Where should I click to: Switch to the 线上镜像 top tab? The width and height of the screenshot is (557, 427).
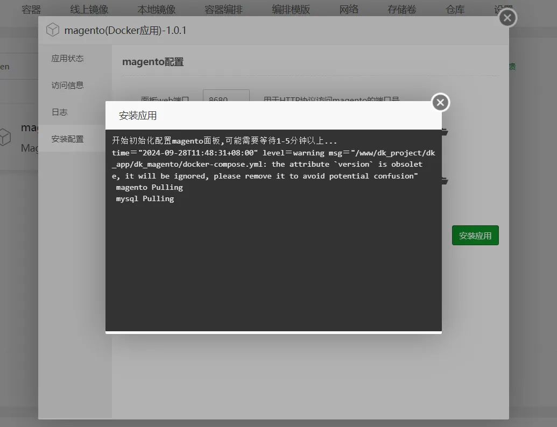pos(89,9)
